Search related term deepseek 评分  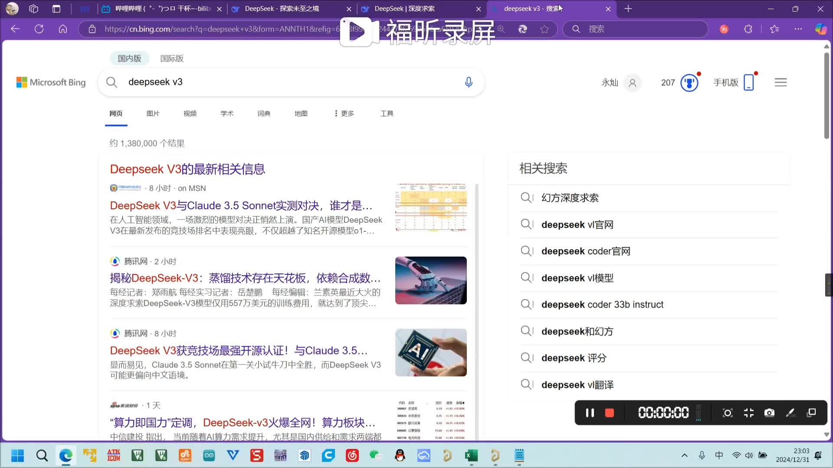tap(574, 358)
